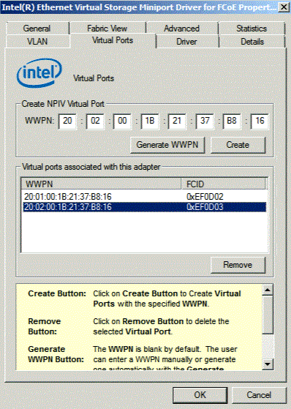
Task: Select the Advanced tab
Action: tap(182, 29)
